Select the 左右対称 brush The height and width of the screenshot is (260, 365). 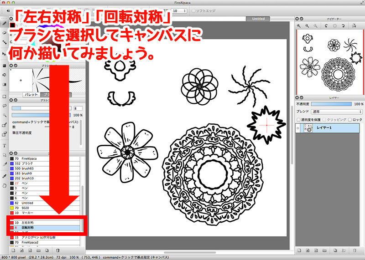pyautogui.click(x=45, y=223)
